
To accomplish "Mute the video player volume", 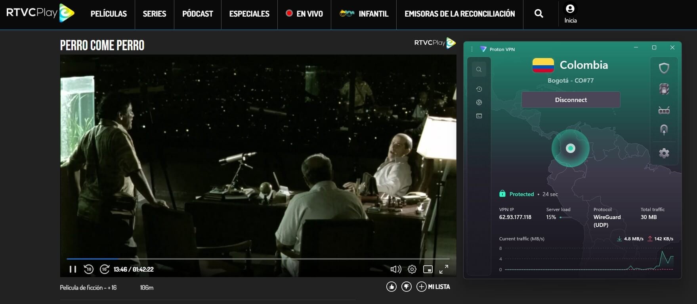I will (395, 269).
